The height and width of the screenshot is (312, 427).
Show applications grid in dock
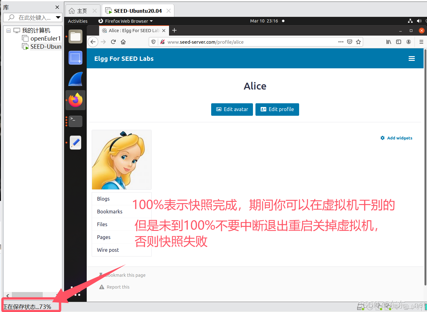75,291
